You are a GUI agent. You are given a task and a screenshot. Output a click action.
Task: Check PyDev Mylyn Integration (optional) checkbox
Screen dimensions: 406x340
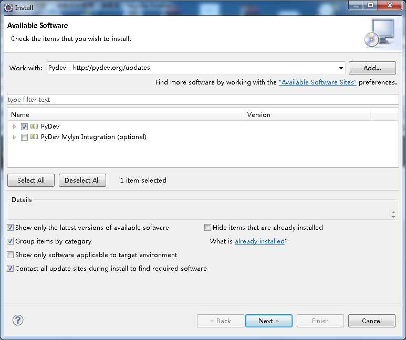[x=24, y=137]
